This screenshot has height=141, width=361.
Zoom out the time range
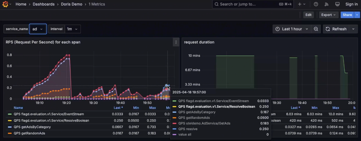point(316,29)
